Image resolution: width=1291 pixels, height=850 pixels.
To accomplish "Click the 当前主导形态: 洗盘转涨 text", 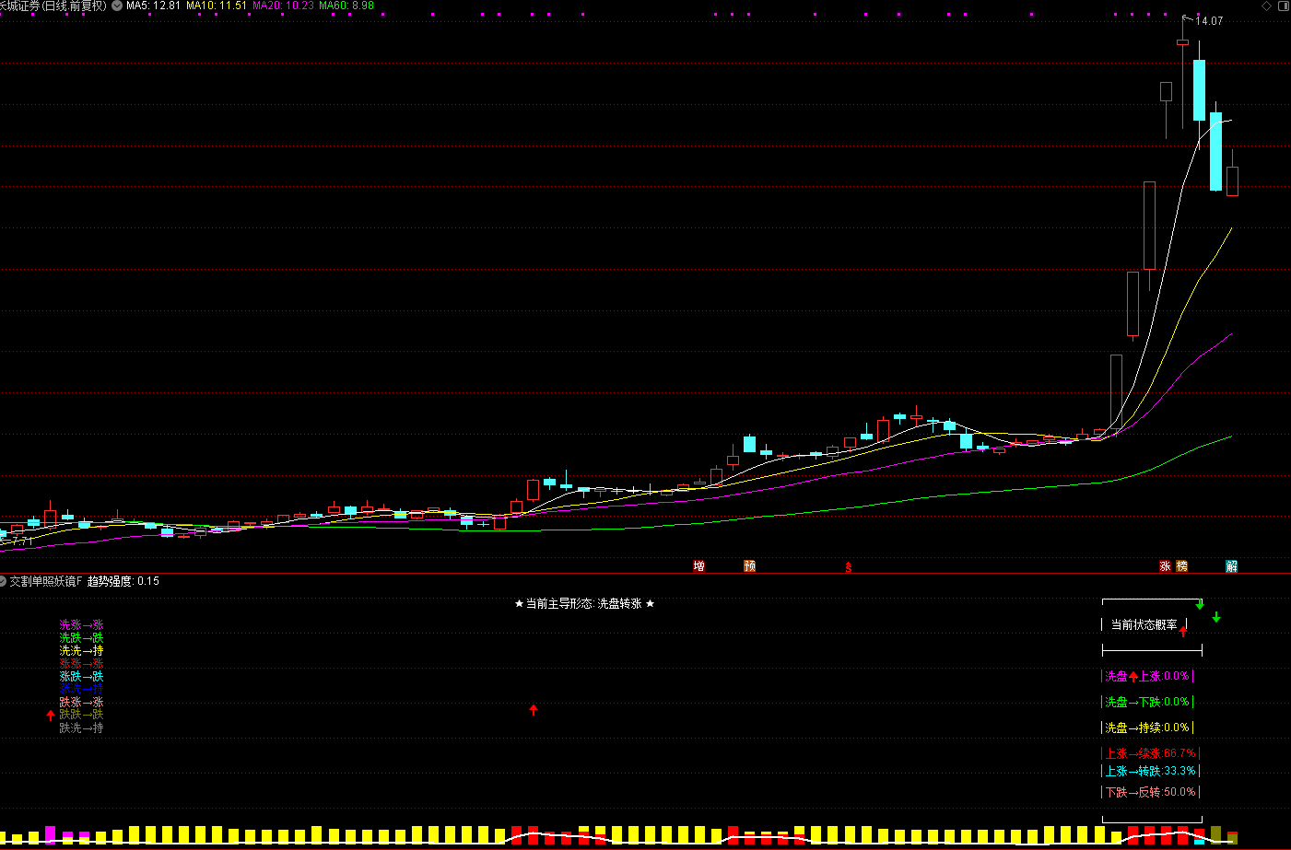I will coord(584,603).
